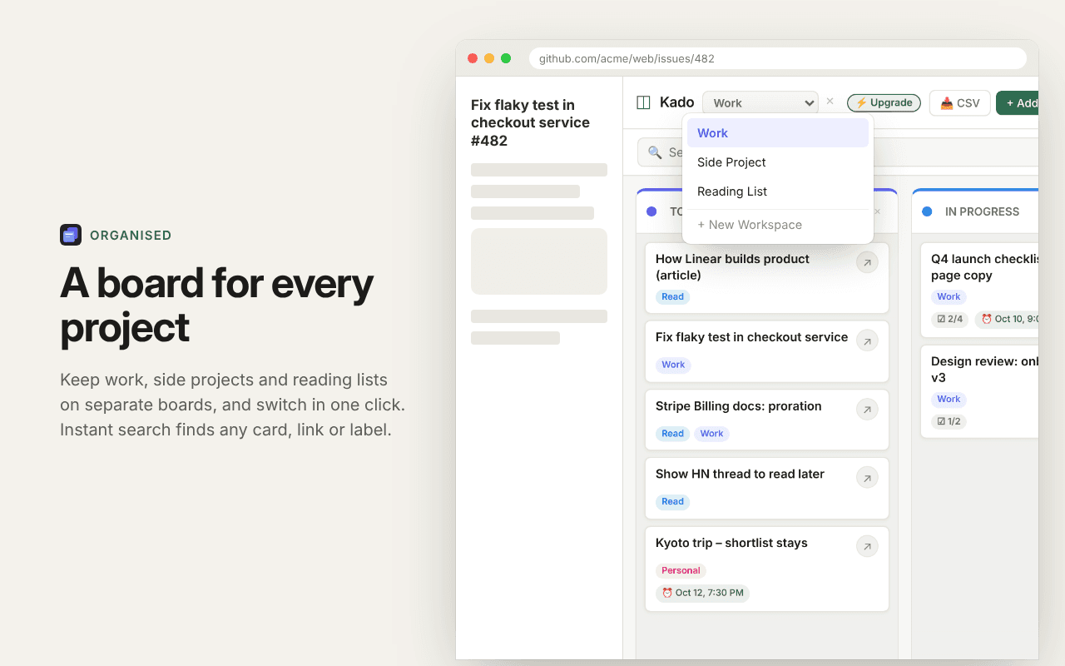Click the × beside the workspace selector
1065x666 pixels.
tap(830, 102)
